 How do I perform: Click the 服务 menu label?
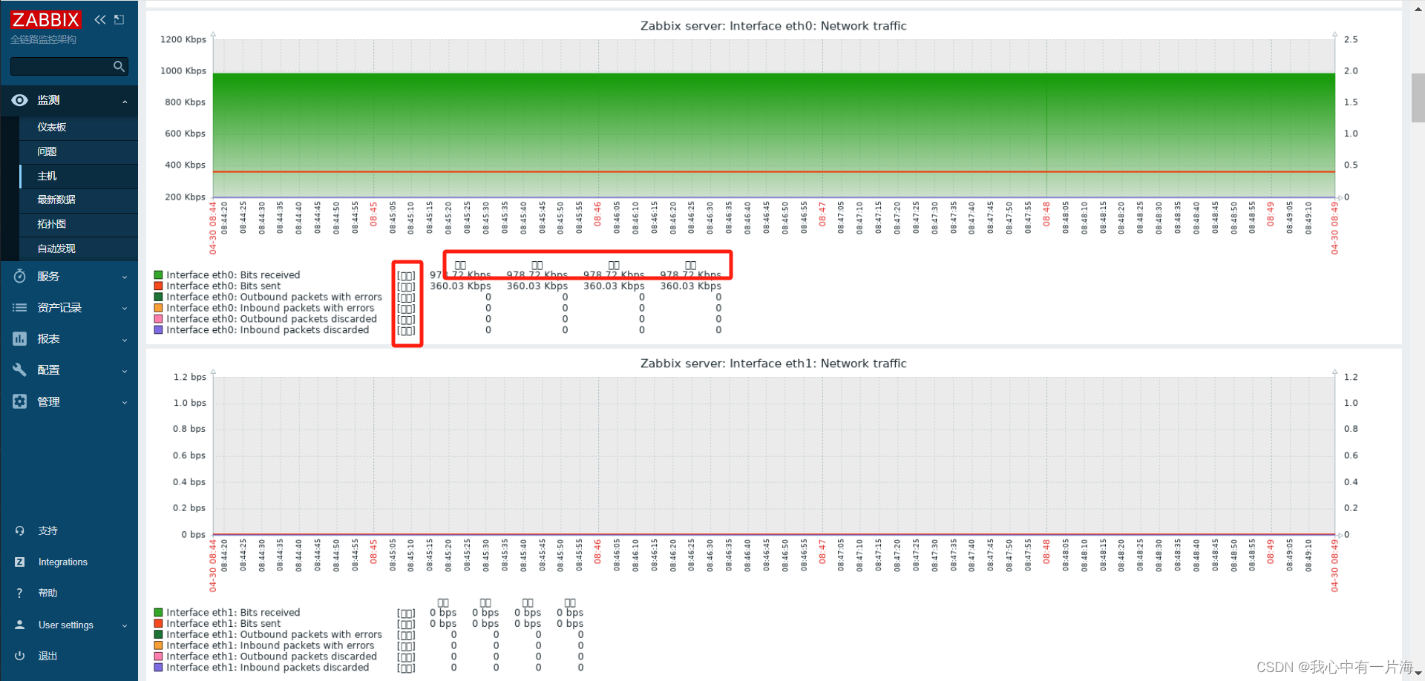click(x=49, y=276)
